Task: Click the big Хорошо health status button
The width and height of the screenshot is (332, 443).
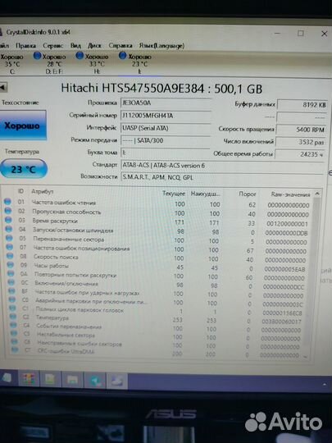Action: 23,126
